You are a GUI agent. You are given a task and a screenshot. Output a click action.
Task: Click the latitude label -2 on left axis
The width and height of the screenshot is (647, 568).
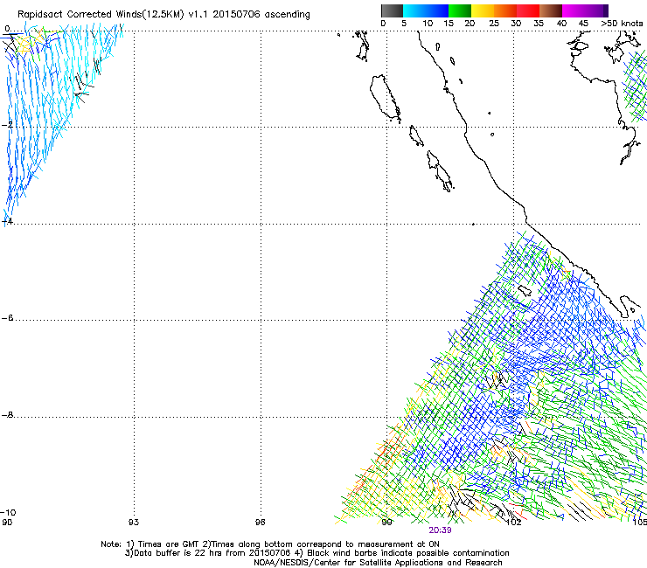pyautogui.click(x=7, y=125)
